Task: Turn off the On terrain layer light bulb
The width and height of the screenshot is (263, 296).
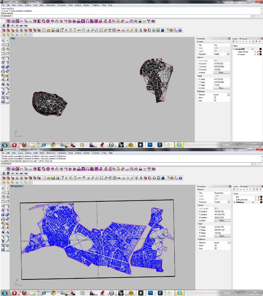Action: (x=254, y=54)
